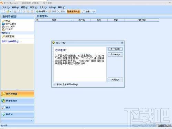This screenshot has width=172, height=129.
Task: Expand the open folder dropdown arrow
Action: 11,11
